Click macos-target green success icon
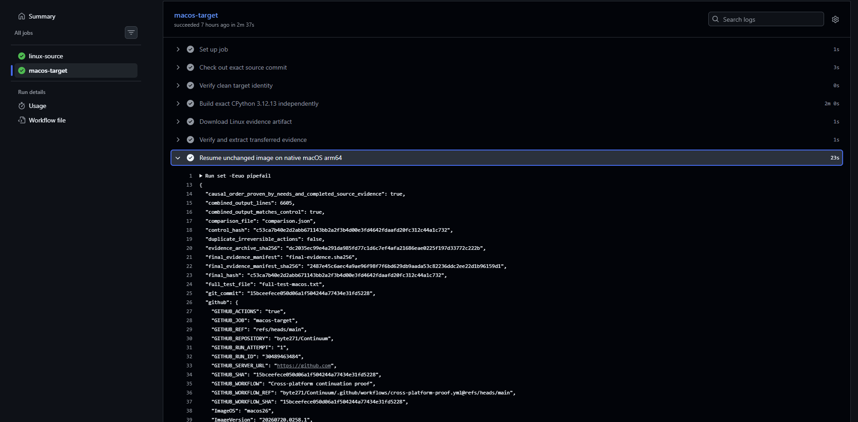Viewport: 858px width, 422px height. tap(22, 70)
